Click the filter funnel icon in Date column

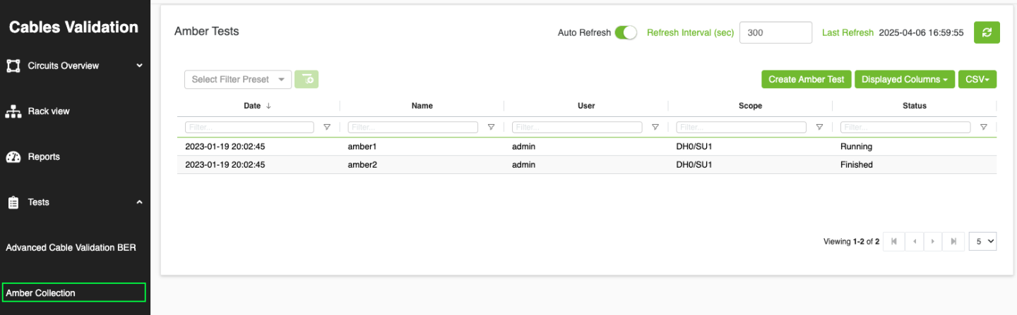(x=327, y=128)
